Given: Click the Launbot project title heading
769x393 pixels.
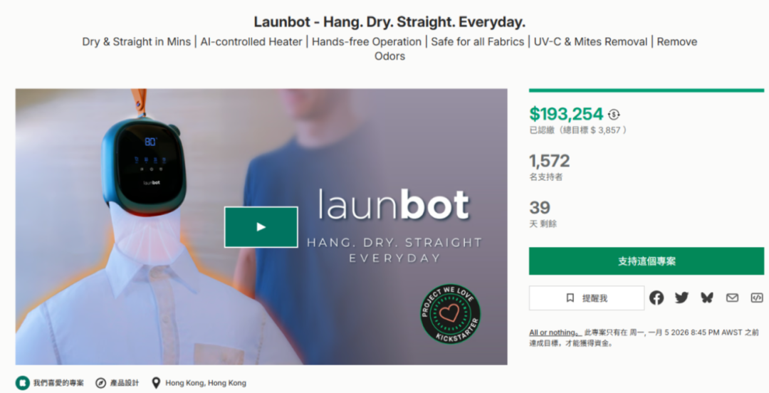Looking at the screenshot, I should 389,22.
